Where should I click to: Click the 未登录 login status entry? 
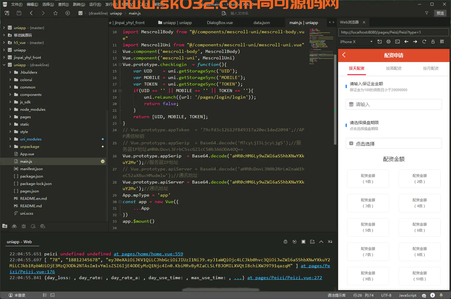coord(17,295)
